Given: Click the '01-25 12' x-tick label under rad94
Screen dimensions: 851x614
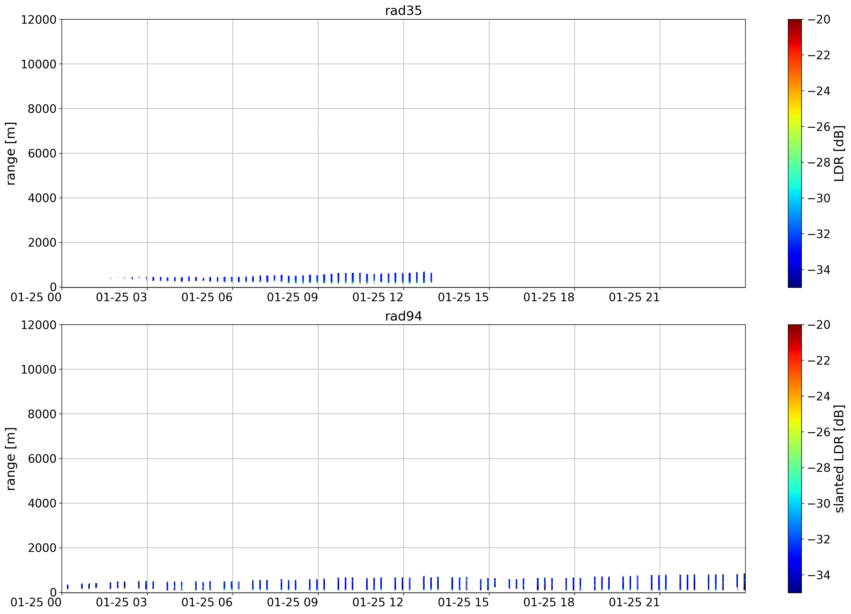Looking at the screenshot, I should (x=378, y=603).
